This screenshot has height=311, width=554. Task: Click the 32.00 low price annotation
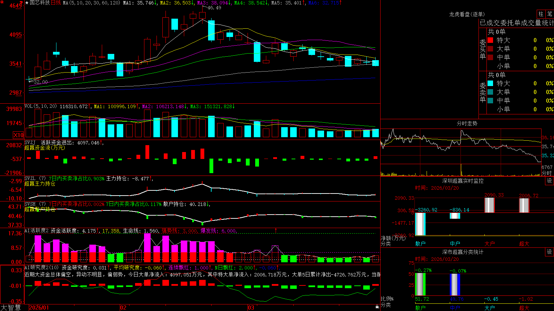41,82
